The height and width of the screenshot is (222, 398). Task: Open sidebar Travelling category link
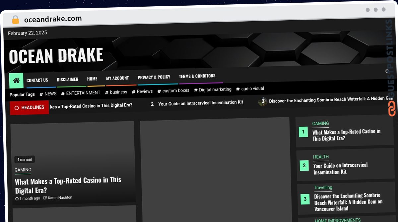(323, 188)
